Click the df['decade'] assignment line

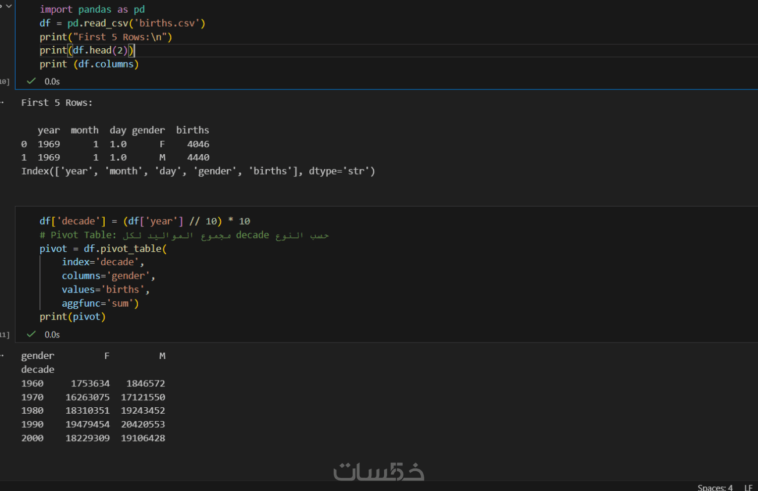point(144,221)
